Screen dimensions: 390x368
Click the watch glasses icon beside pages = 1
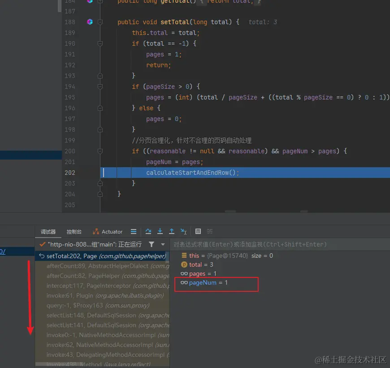pyautogui.click(x=184, y=273)
